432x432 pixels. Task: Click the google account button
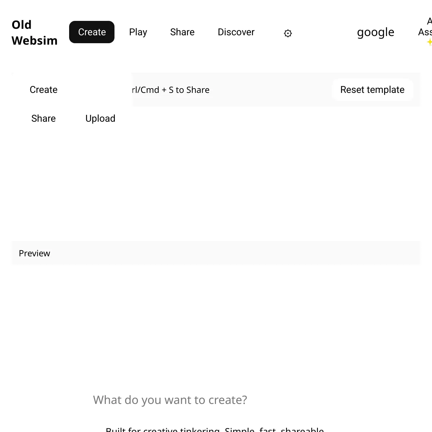pyautogui.click(x=375, y=32)
